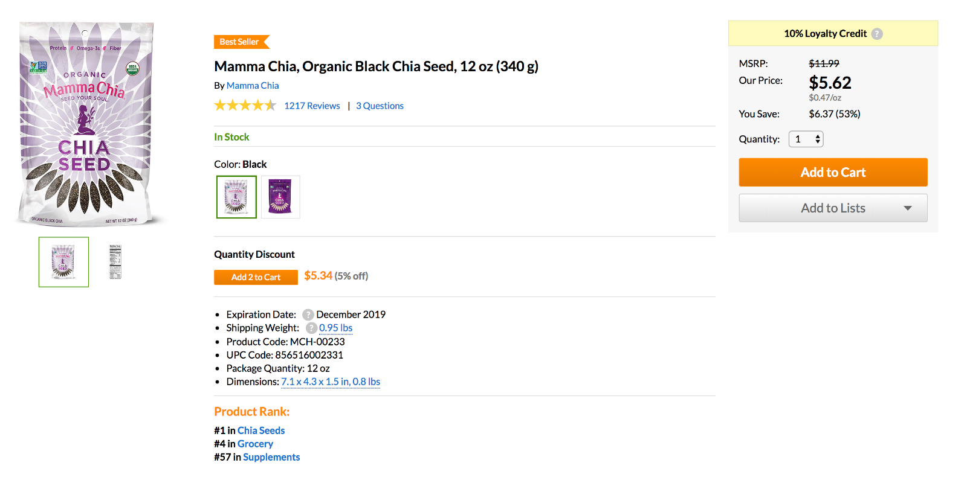
Task: Visit the Mamma Chia brand link
Action: tap(253, 86)
